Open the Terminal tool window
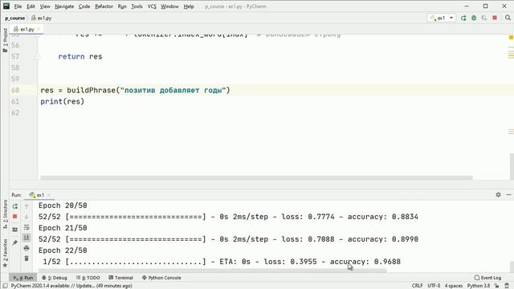This screenshot has width=514, height=289. click(x=120, y=278)
